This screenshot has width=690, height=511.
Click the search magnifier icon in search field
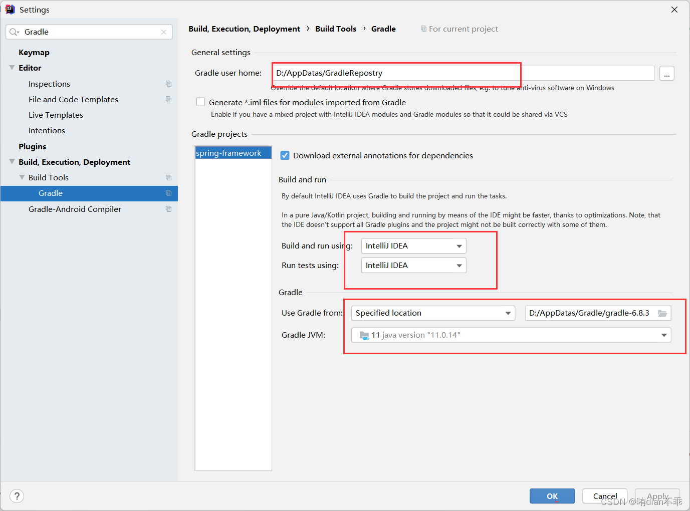coord(14,32)
